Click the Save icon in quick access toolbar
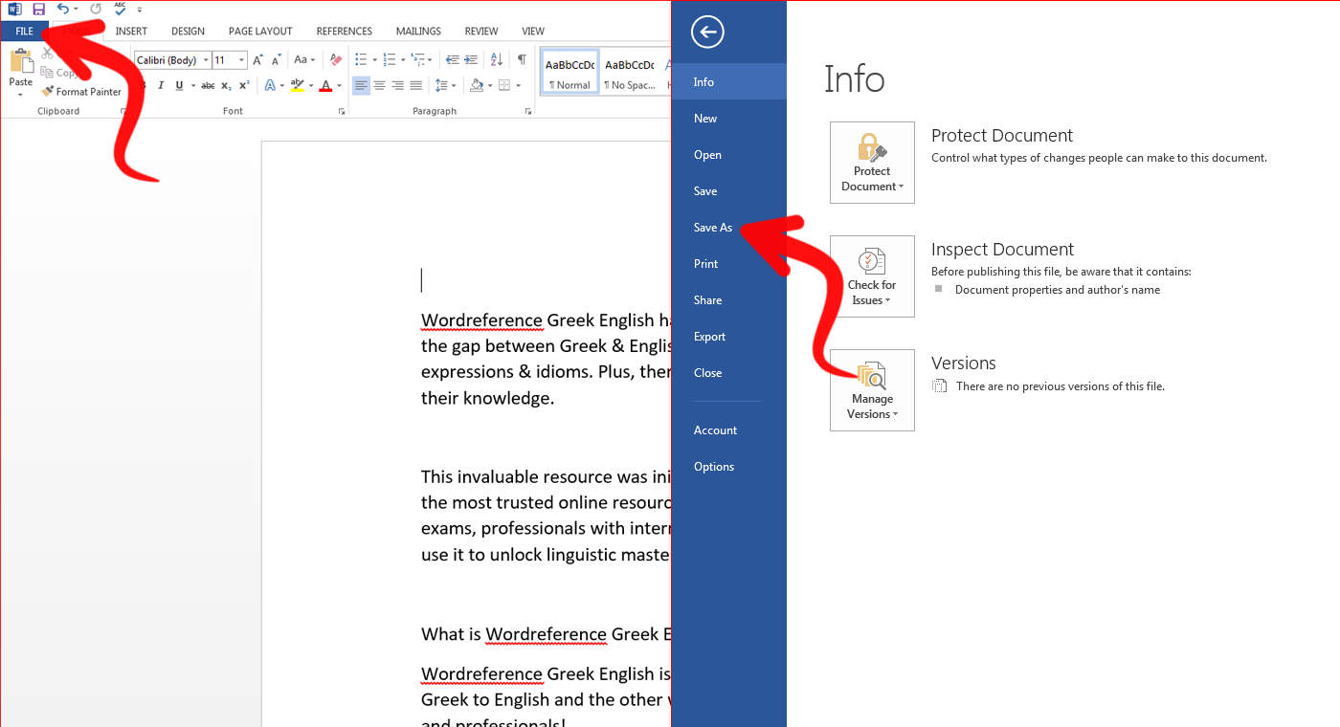This screenshot has width=1340, height=727. coord(38,9)
